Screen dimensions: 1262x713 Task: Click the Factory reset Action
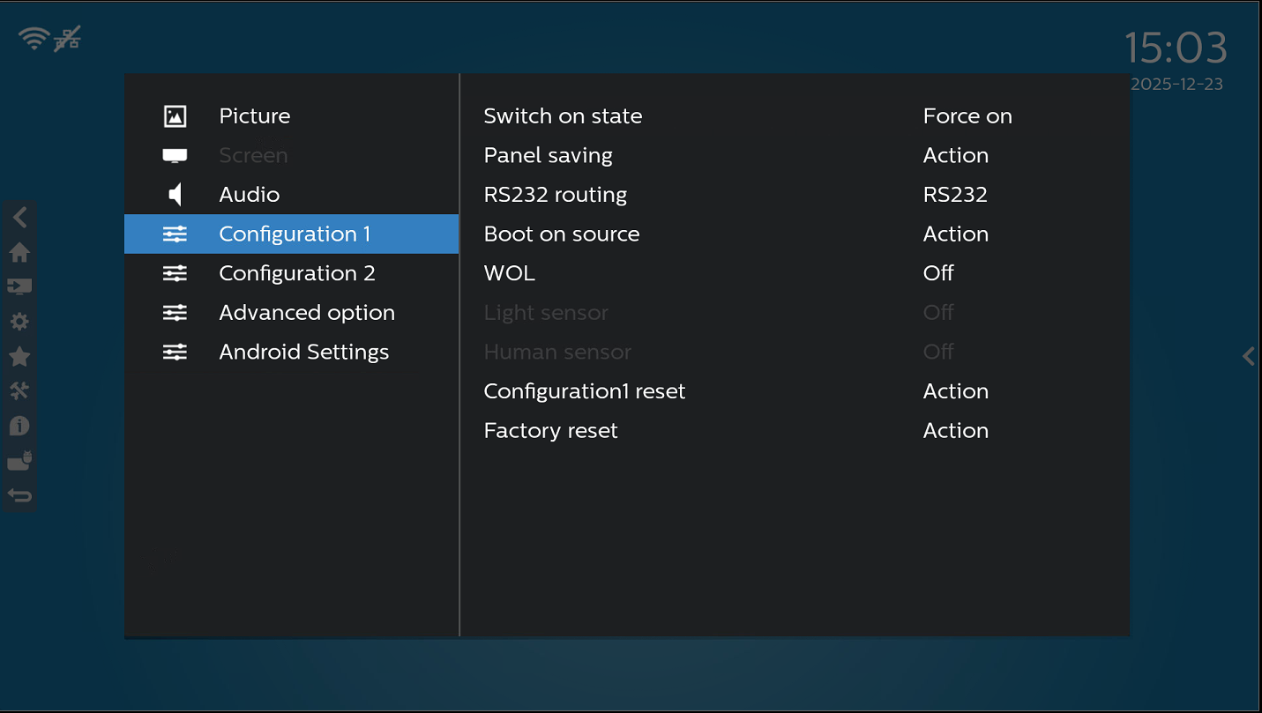(955, 431)
